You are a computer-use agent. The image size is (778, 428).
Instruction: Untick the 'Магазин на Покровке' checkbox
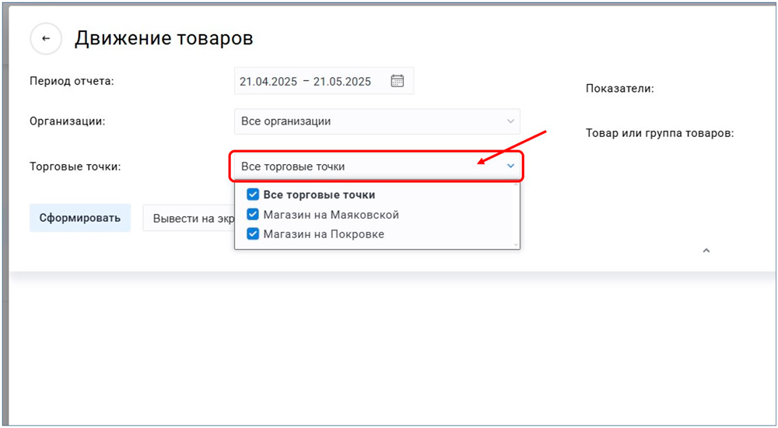tap(252, 233)
